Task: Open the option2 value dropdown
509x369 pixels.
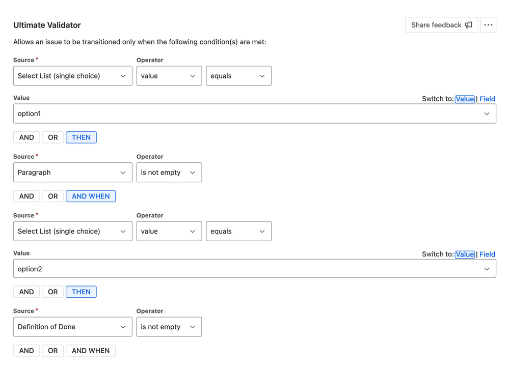Action: (x=254, y=269)
